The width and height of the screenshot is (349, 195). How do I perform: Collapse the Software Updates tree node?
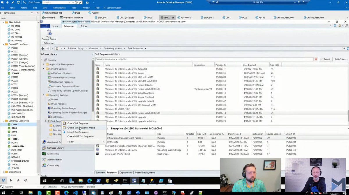click(x=44, y=69)
